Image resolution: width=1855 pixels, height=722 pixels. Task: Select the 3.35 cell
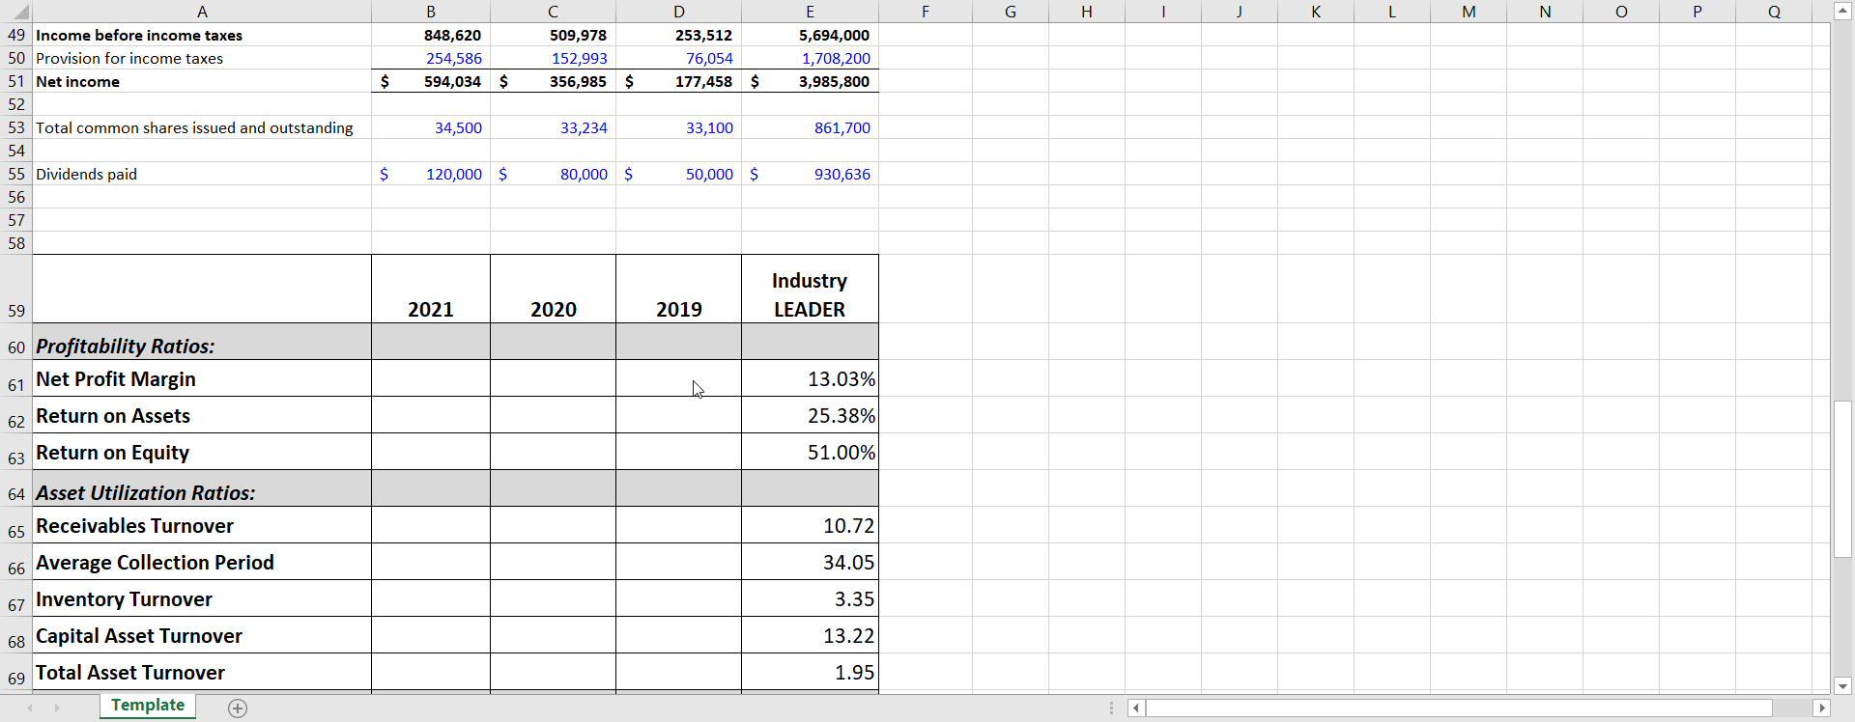click(810, 598)
